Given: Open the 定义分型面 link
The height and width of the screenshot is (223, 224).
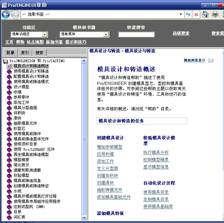Looking at the screenshot, I should point(107,168).
